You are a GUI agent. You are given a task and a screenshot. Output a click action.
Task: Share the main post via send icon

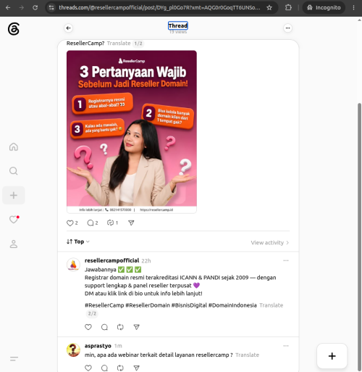(x=131, y=223)
